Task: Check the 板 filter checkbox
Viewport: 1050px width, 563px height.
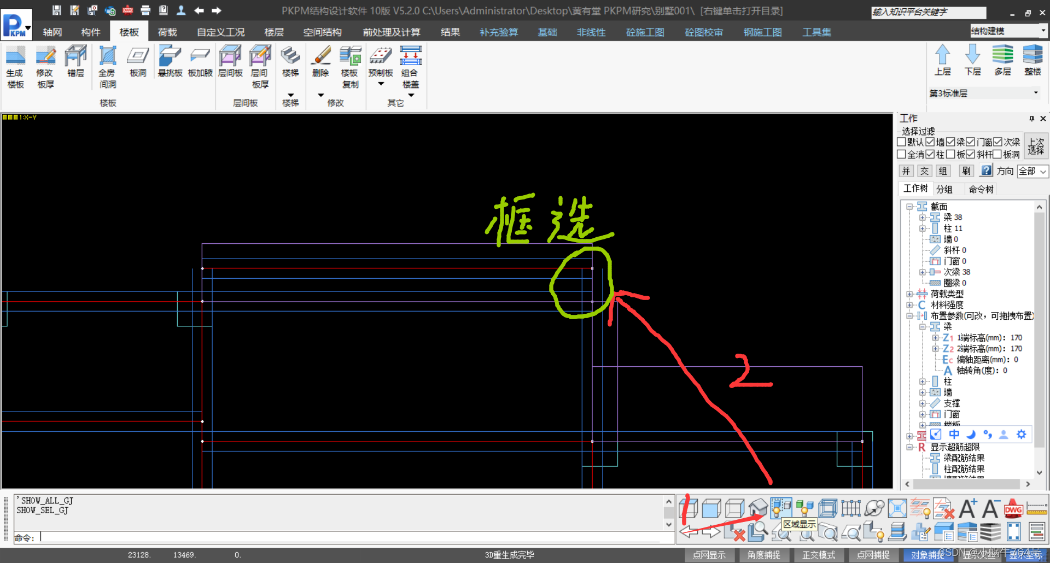Action: (950, 155)
